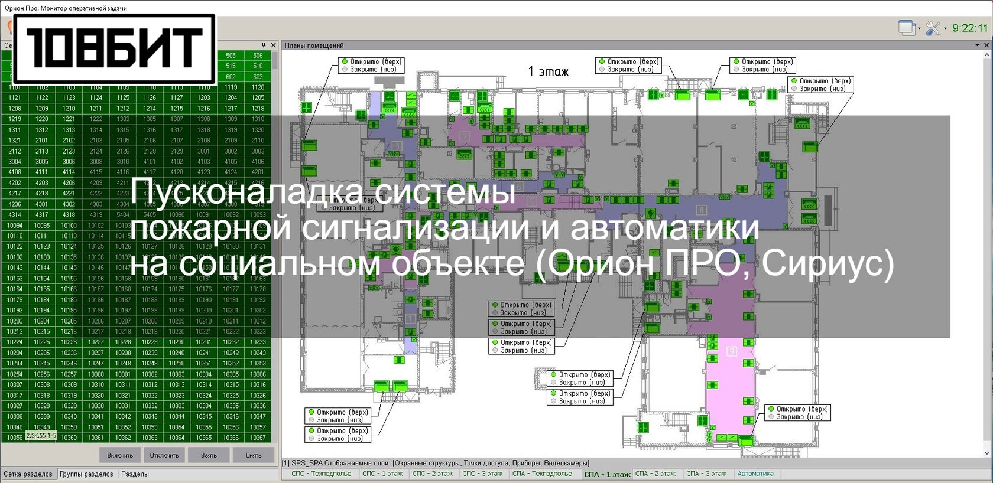Image resolution: width=993 pixels, height=483 pixels.
Task: Close the left sections grid panel
Action: click(273, 45)
